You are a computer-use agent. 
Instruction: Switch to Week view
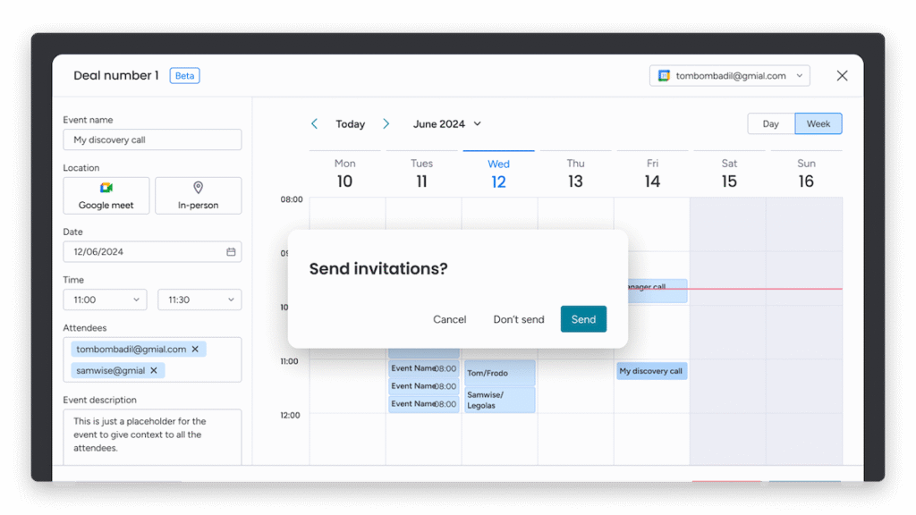pyautogui.click(x=818, y=123)
